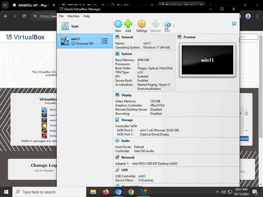Open File Explorer from taskbar

click(x=93, y=192)
